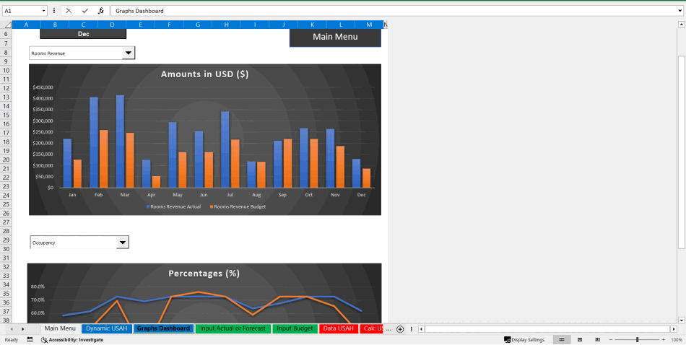Click the Main Menu button
The width and height of the screenshot is (686, 345).
(x=335, y=37)
